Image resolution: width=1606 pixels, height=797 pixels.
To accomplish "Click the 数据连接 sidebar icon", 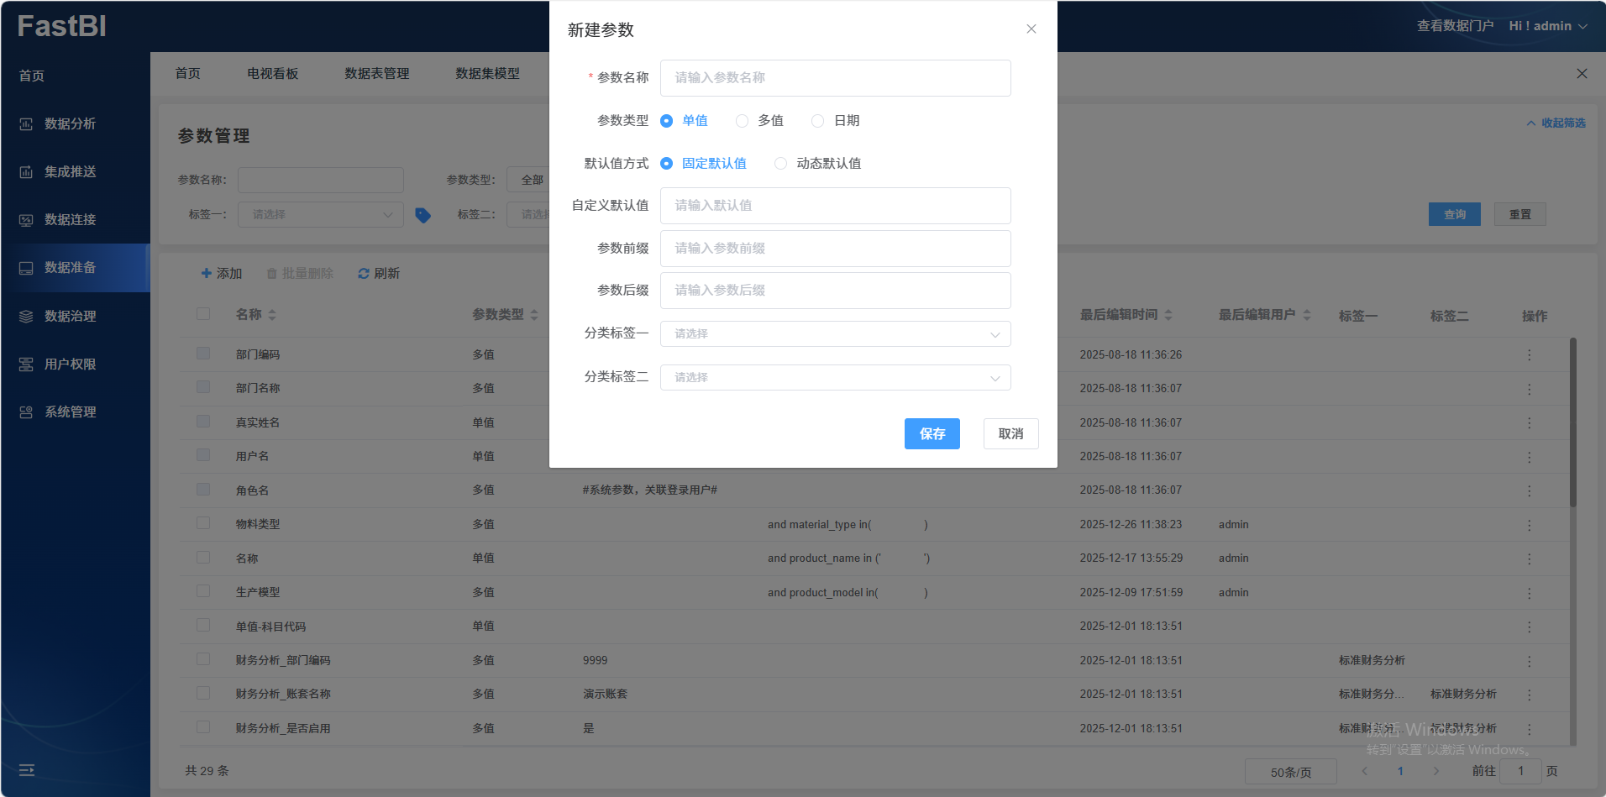I will [26, 220].
